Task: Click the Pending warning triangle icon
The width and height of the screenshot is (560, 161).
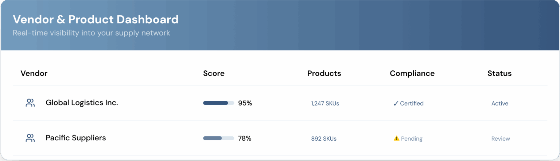Action: coord(396,138)
